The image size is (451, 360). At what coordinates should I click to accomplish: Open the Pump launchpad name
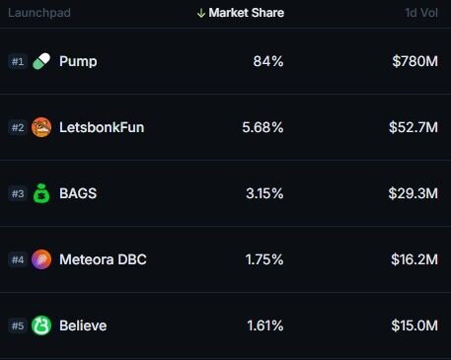[78, 61]
